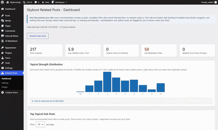Image resolution: width=218 pixels, height=130 pixels.
Task: Open the Skyboostrap home icon
Action: (x=8, y=2)
